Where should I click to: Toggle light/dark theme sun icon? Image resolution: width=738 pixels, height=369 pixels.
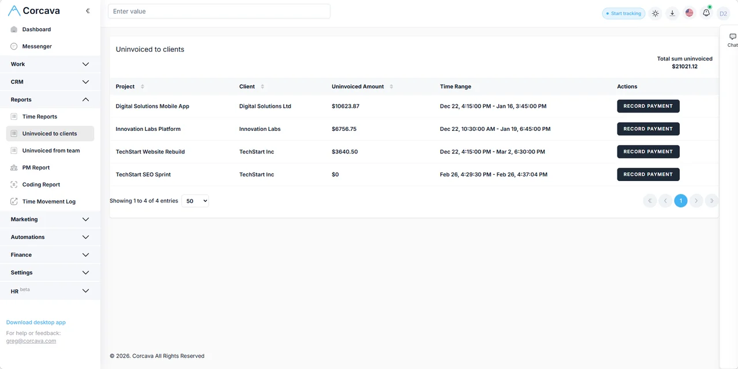click(x=655, y=13)
